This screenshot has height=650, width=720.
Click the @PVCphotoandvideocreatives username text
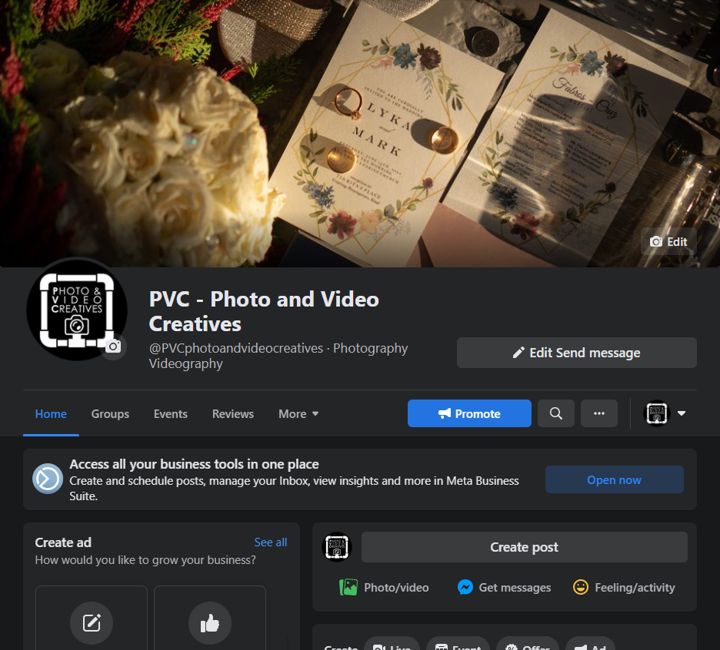pos(236,348)
